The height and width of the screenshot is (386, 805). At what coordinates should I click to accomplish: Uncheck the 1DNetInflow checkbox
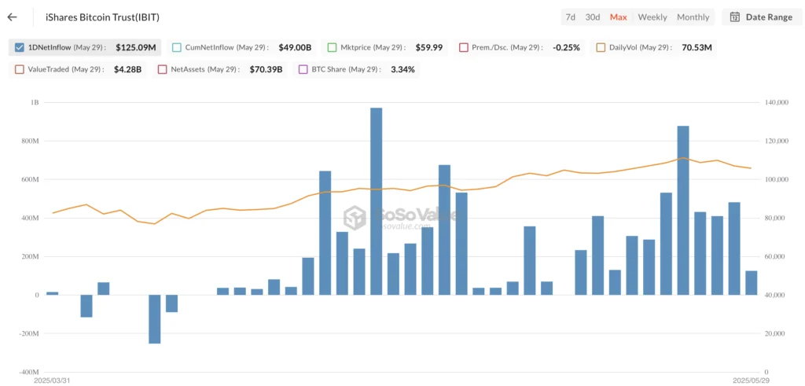20,48
